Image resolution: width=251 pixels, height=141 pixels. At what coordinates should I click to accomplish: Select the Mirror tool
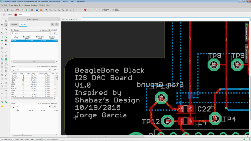[6, 29]
